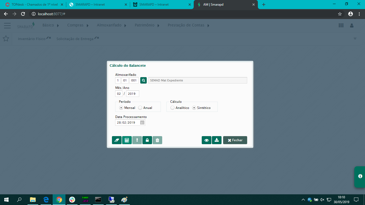Image resolution: width=365 pixels, height=205 pixels.
Task: Click the Fechar button
Action: (x=235, y=140)
